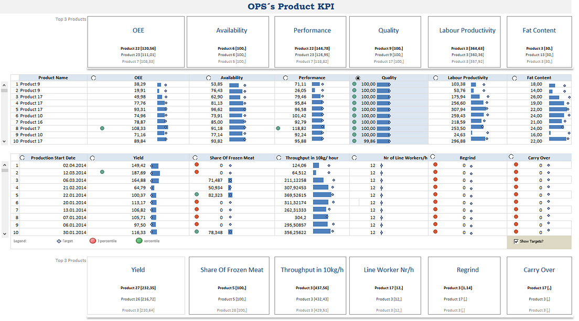Click the OPS's Product KPI title

tap(291, 6)
